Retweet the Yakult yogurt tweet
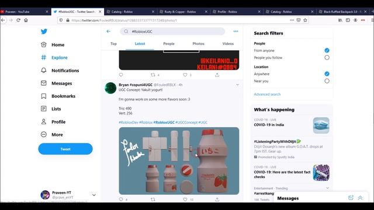 coord(153,199)
